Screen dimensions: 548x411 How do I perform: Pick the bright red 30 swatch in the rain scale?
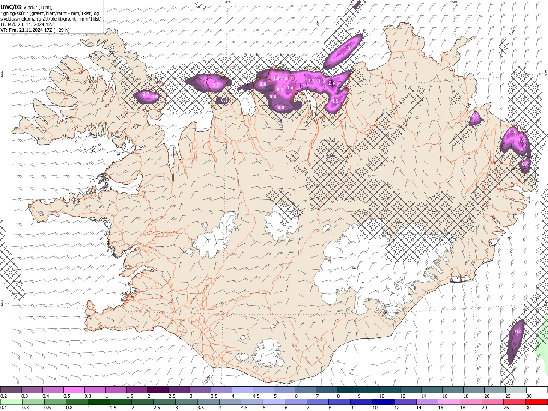coord(536,402)
